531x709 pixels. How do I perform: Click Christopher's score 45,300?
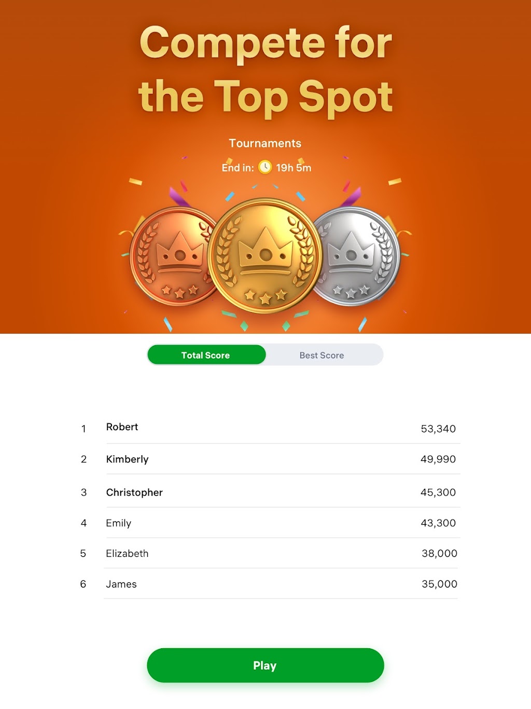438,493
